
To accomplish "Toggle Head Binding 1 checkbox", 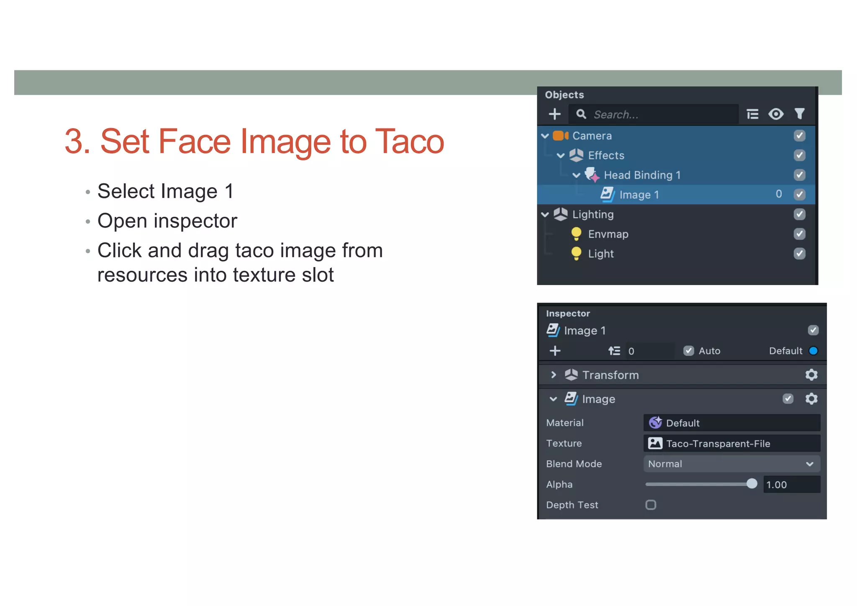I will pos(800,175).
